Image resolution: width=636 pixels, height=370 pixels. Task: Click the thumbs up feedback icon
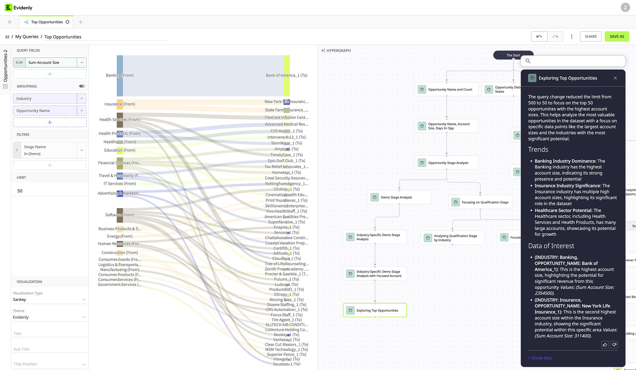605,345
